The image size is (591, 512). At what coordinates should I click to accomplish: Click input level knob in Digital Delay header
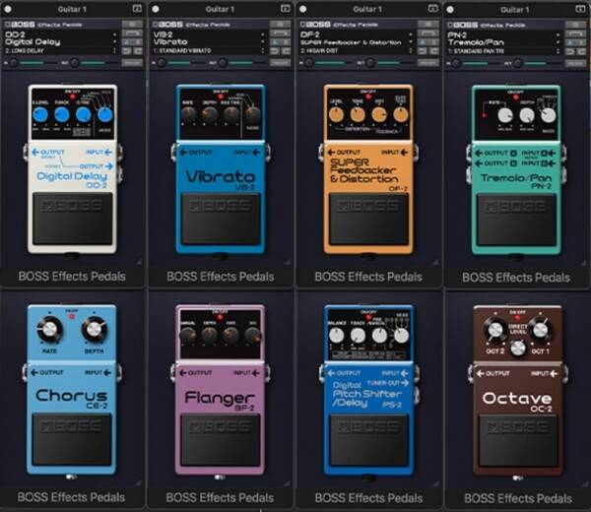(14, 63)
